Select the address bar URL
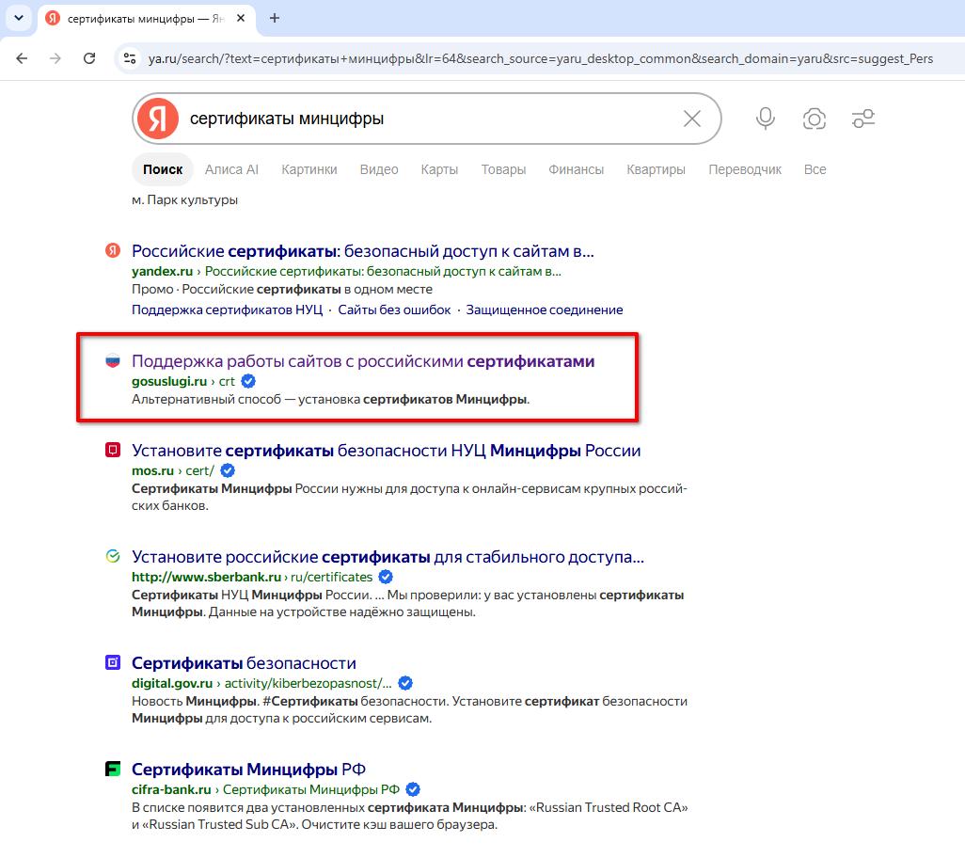 [541, 58]
